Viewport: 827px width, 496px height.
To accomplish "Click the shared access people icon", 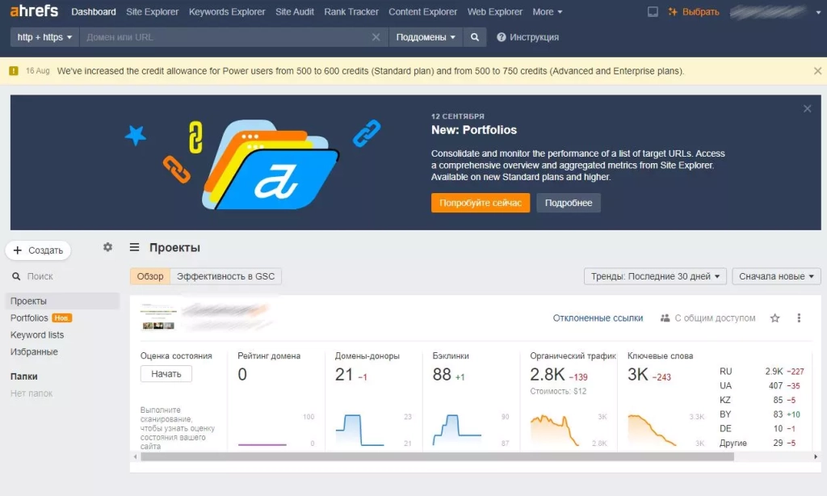I will click(x=665, y=318).
